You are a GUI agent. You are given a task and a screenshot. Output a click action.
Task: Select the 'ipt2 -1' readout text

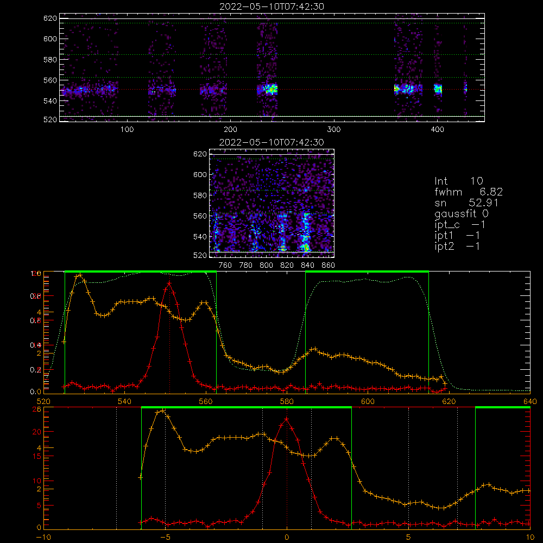[457, 246]
